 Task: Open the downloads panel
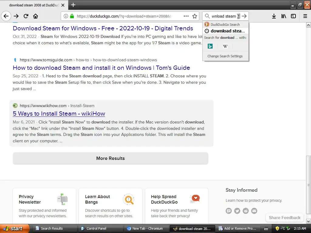pyautogui.click(x=274, y=16)
